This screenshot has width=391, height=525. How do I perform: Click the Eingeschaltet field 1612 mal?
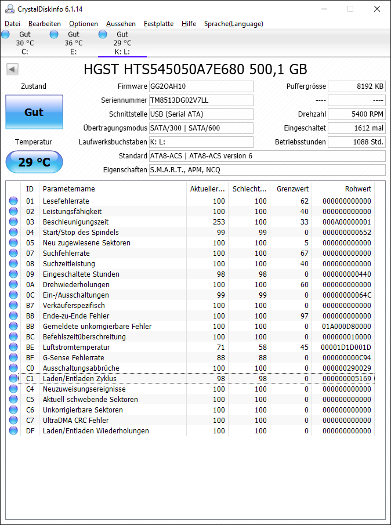pyautogui.click(x=357, y=128)
